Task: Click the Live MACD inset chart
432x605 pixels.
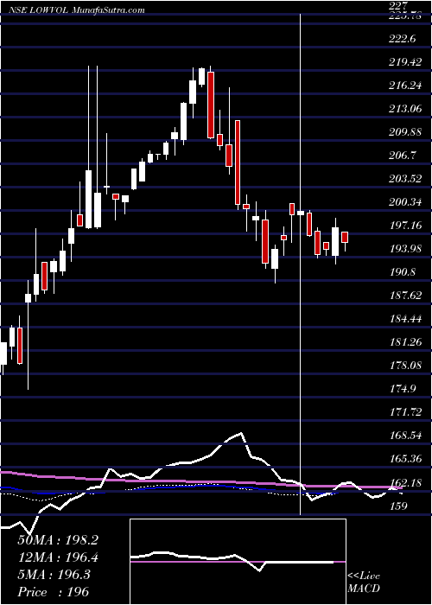Action: click(238, 562)
